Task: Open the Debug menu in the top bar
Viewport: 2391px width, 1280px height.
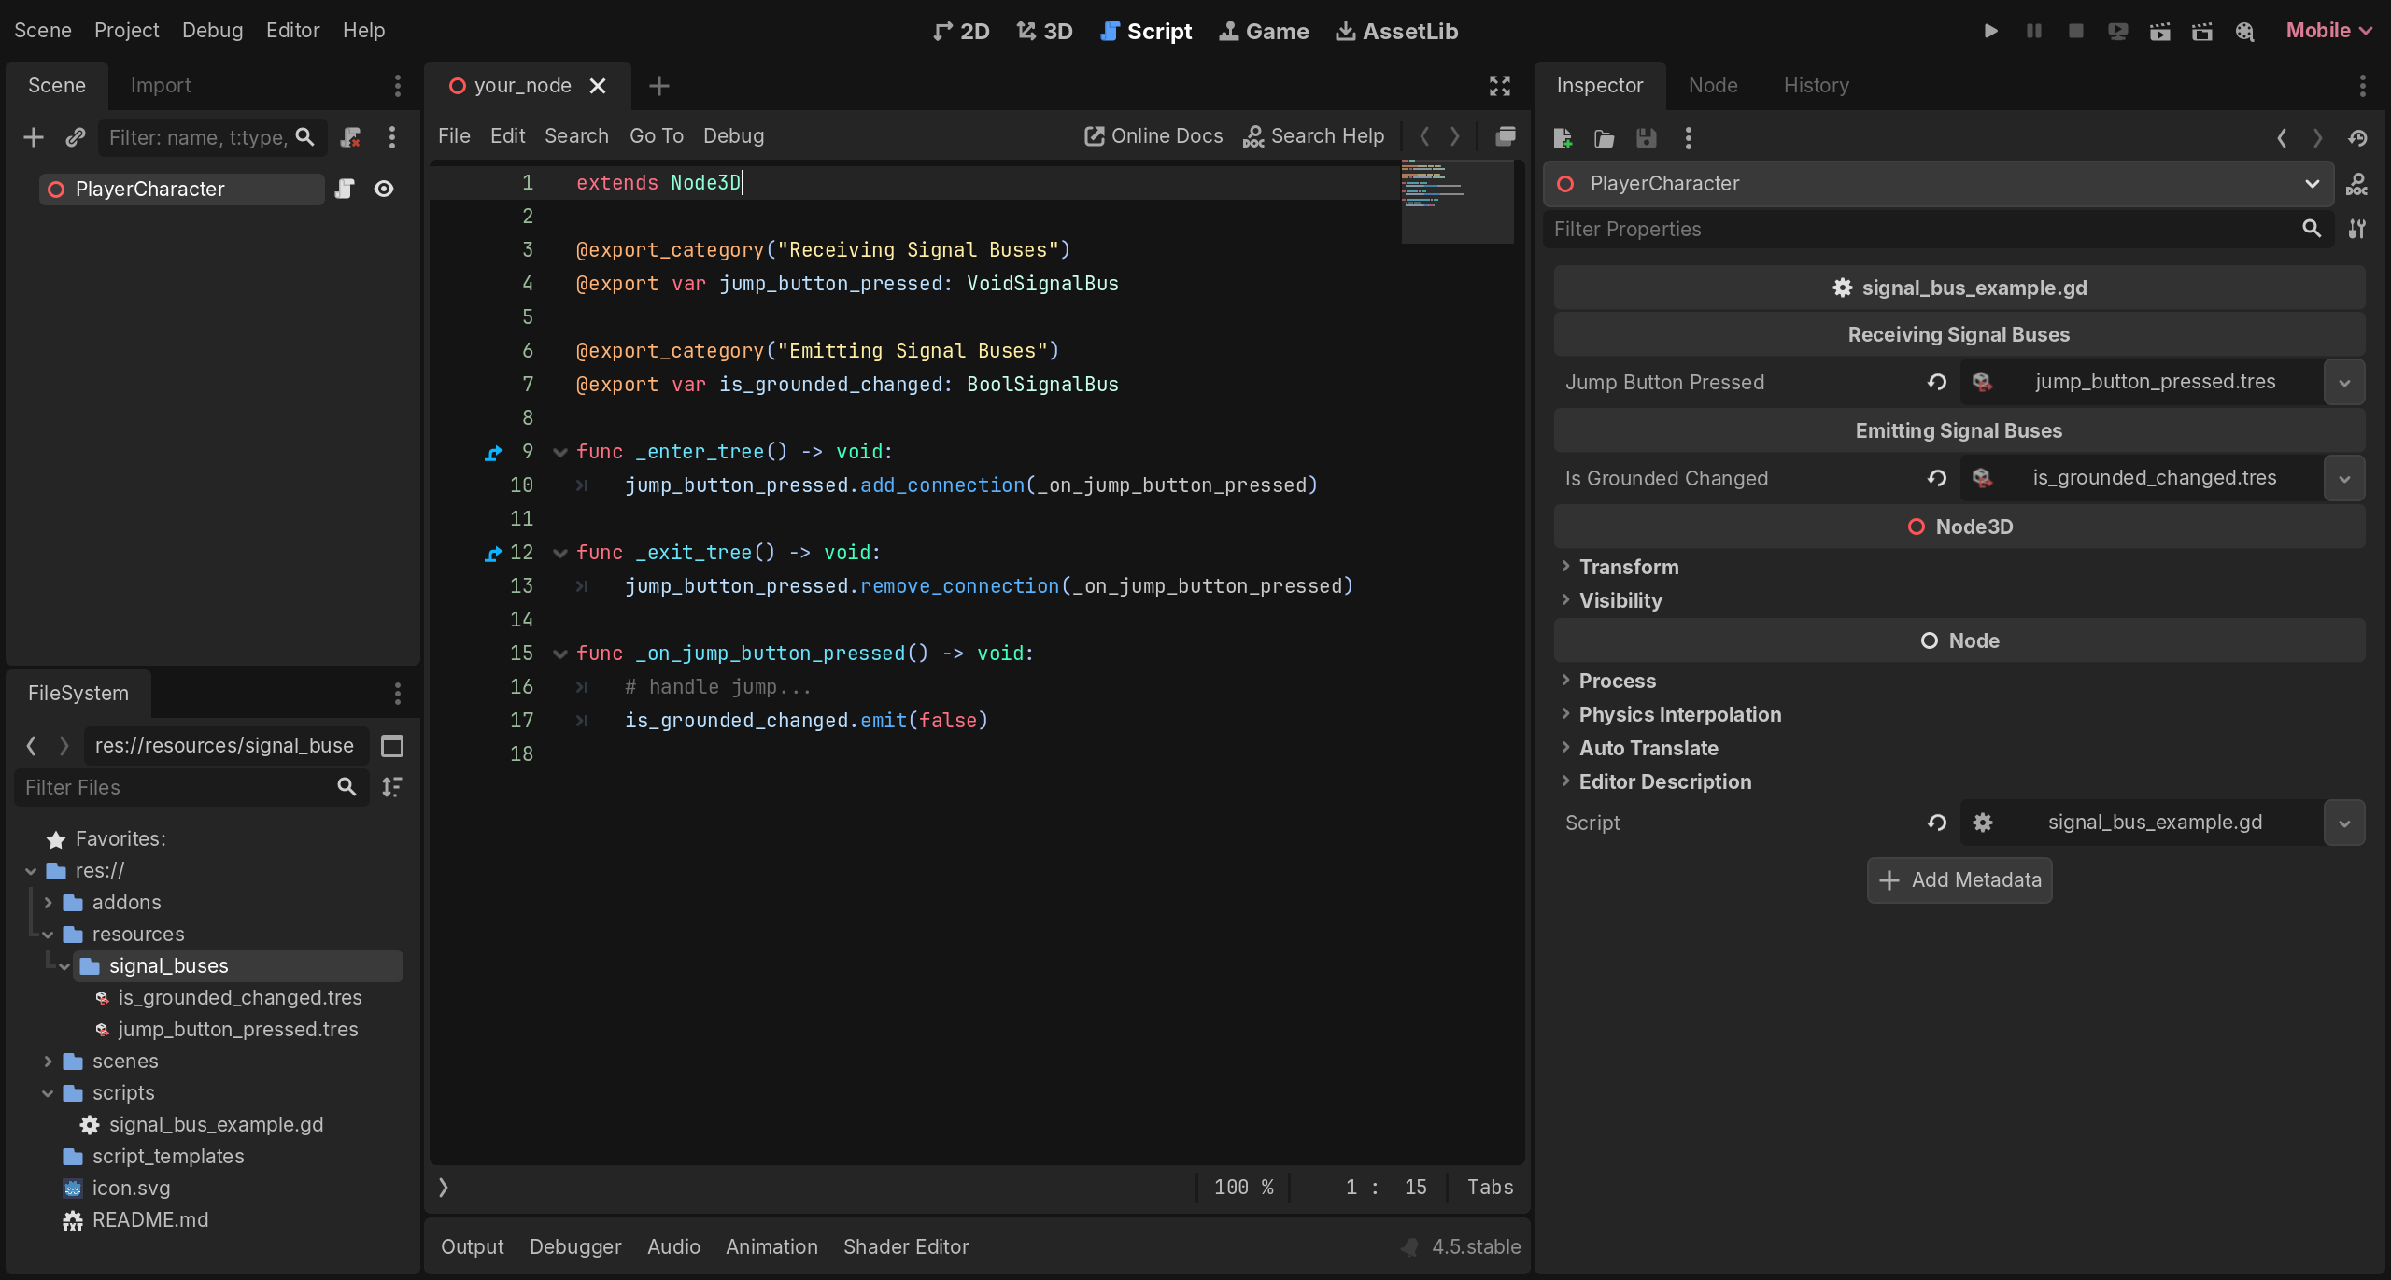Action: click(x=212, y=30)
